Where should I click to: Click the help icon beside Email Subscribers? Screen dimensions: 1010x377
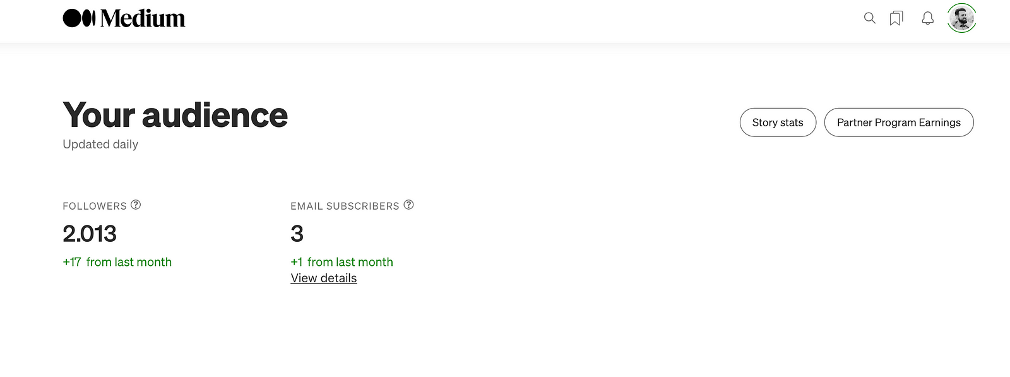408,205
